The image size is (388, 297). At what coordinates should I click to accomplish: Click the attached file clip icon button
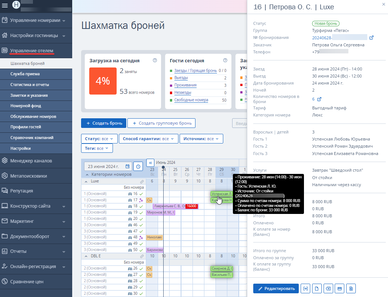click(x=351, y=288)
